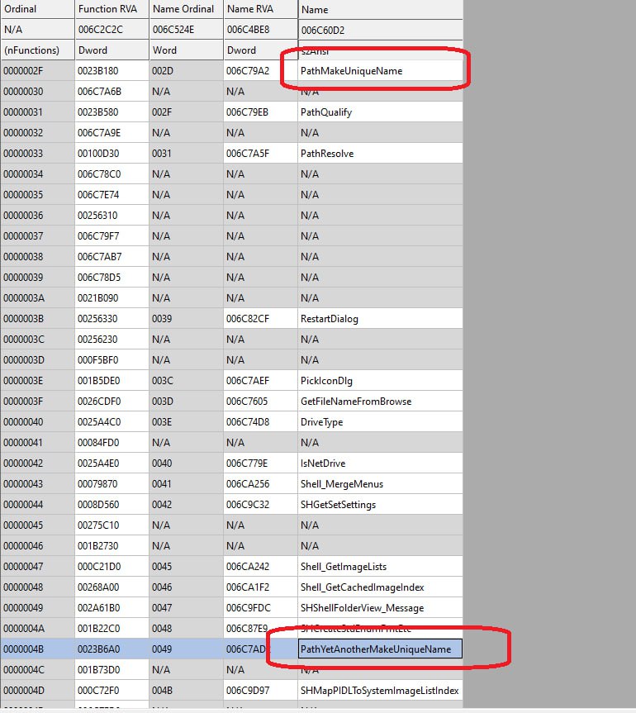This screenshot has height=713, width=636.
Task: Select ordinal 00000034
Action: coord(37,174)
